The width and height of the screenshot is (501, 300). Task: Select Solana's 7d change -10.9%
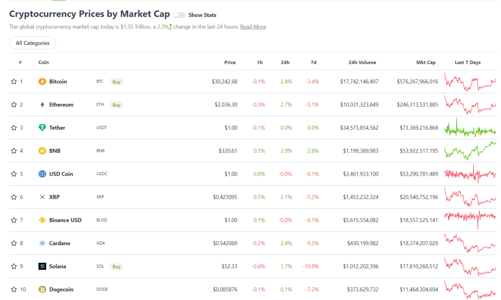click(311, 266)
